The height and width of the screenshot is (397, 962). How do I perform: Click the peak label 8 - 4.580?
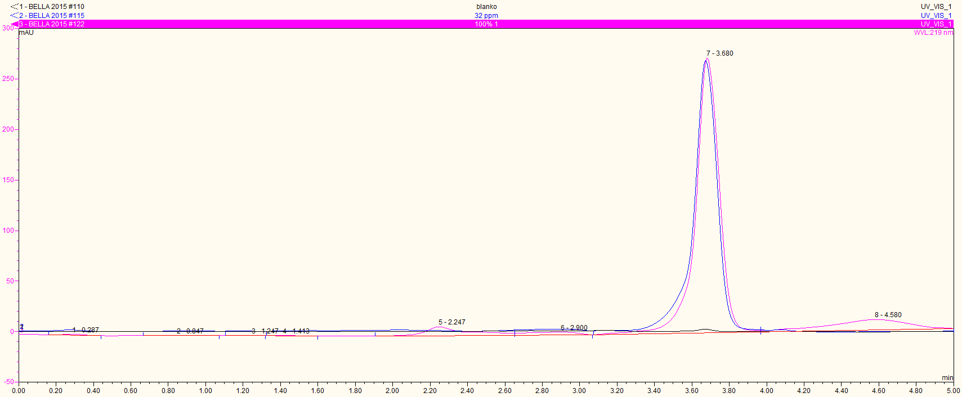pos(888,315)
